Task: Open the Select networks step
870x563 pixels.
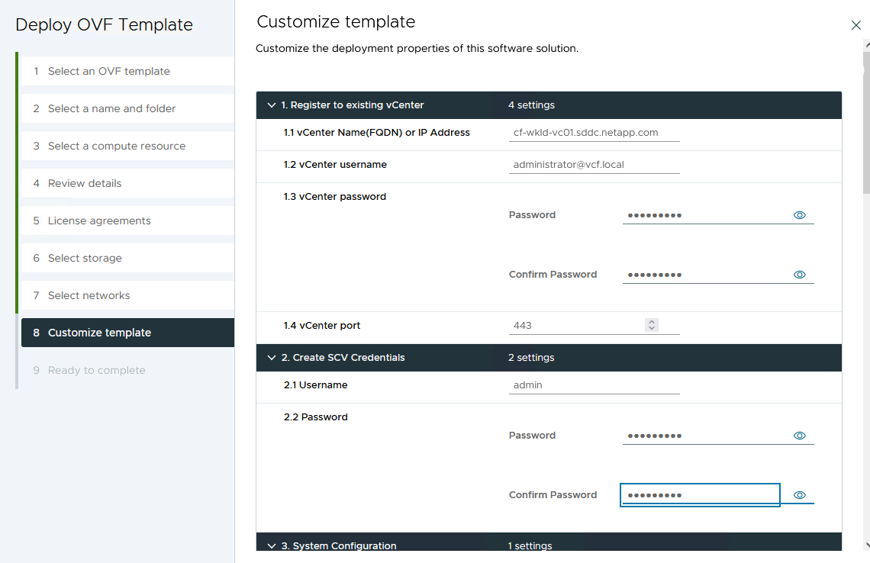Action: (89, 295)
